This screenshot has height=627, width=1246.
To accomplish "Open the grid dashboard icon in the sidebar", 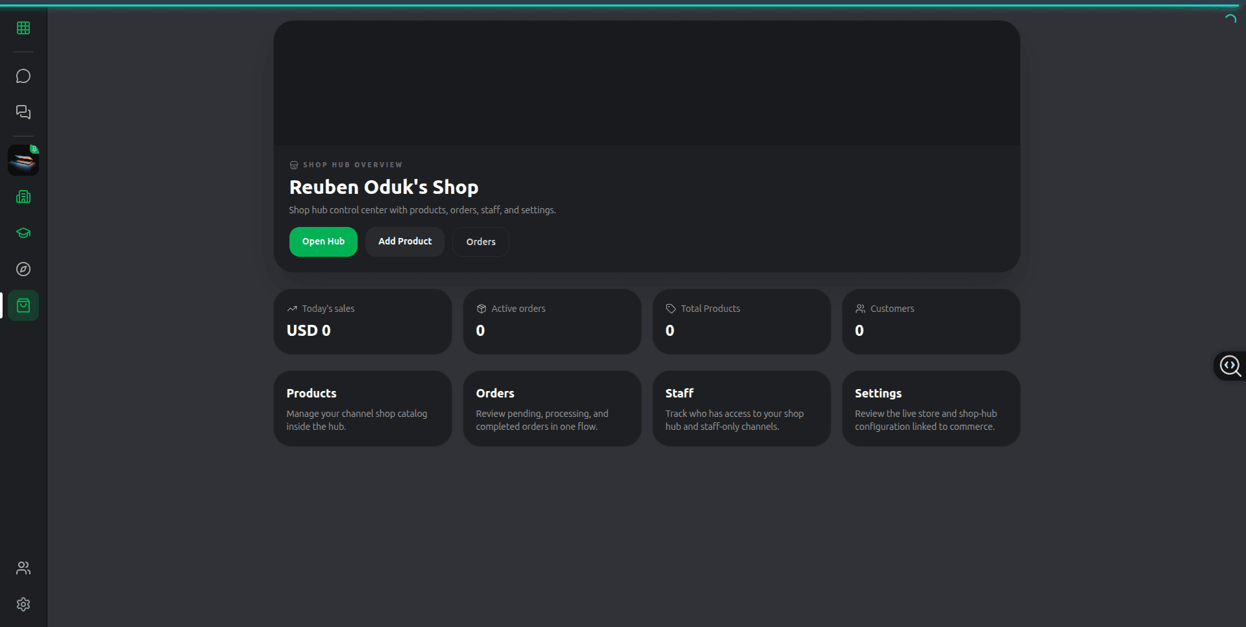I will coord(23,28).
